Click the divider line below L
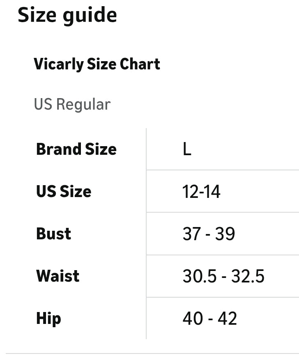Image resolution: width=299 pixels, height=358 pixels. 222,170
